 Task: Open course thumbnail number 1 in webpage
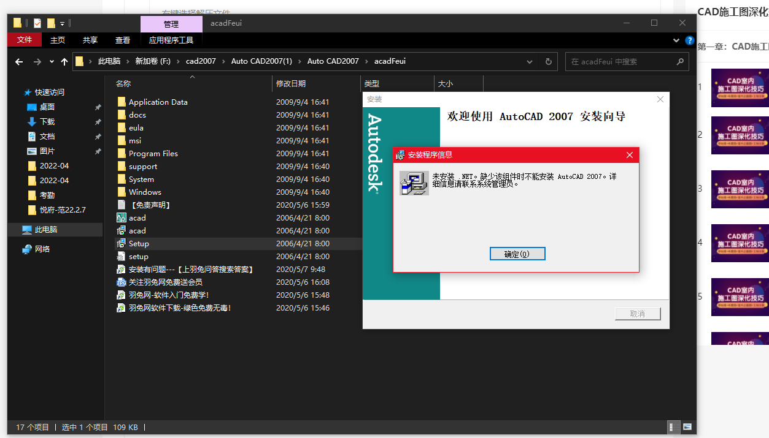coord(740,88)
